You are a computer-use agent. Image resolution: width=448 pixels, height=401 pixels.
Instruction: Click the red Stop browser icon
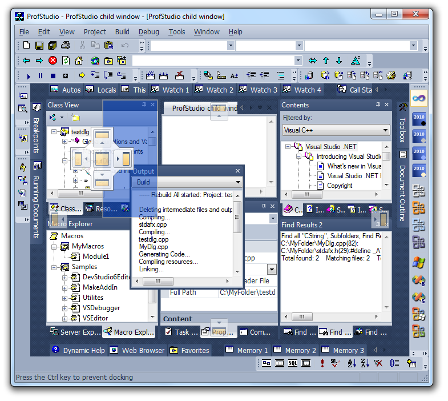coord(53,61)
